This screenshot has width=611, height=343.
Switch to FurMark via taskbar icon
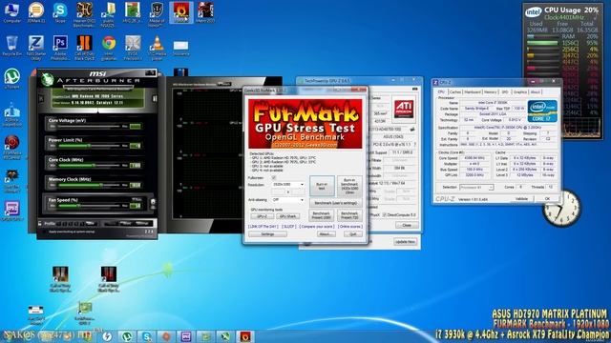pos(244,336)
